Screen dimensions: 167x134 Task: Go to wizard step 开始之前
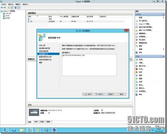(42, 46)
